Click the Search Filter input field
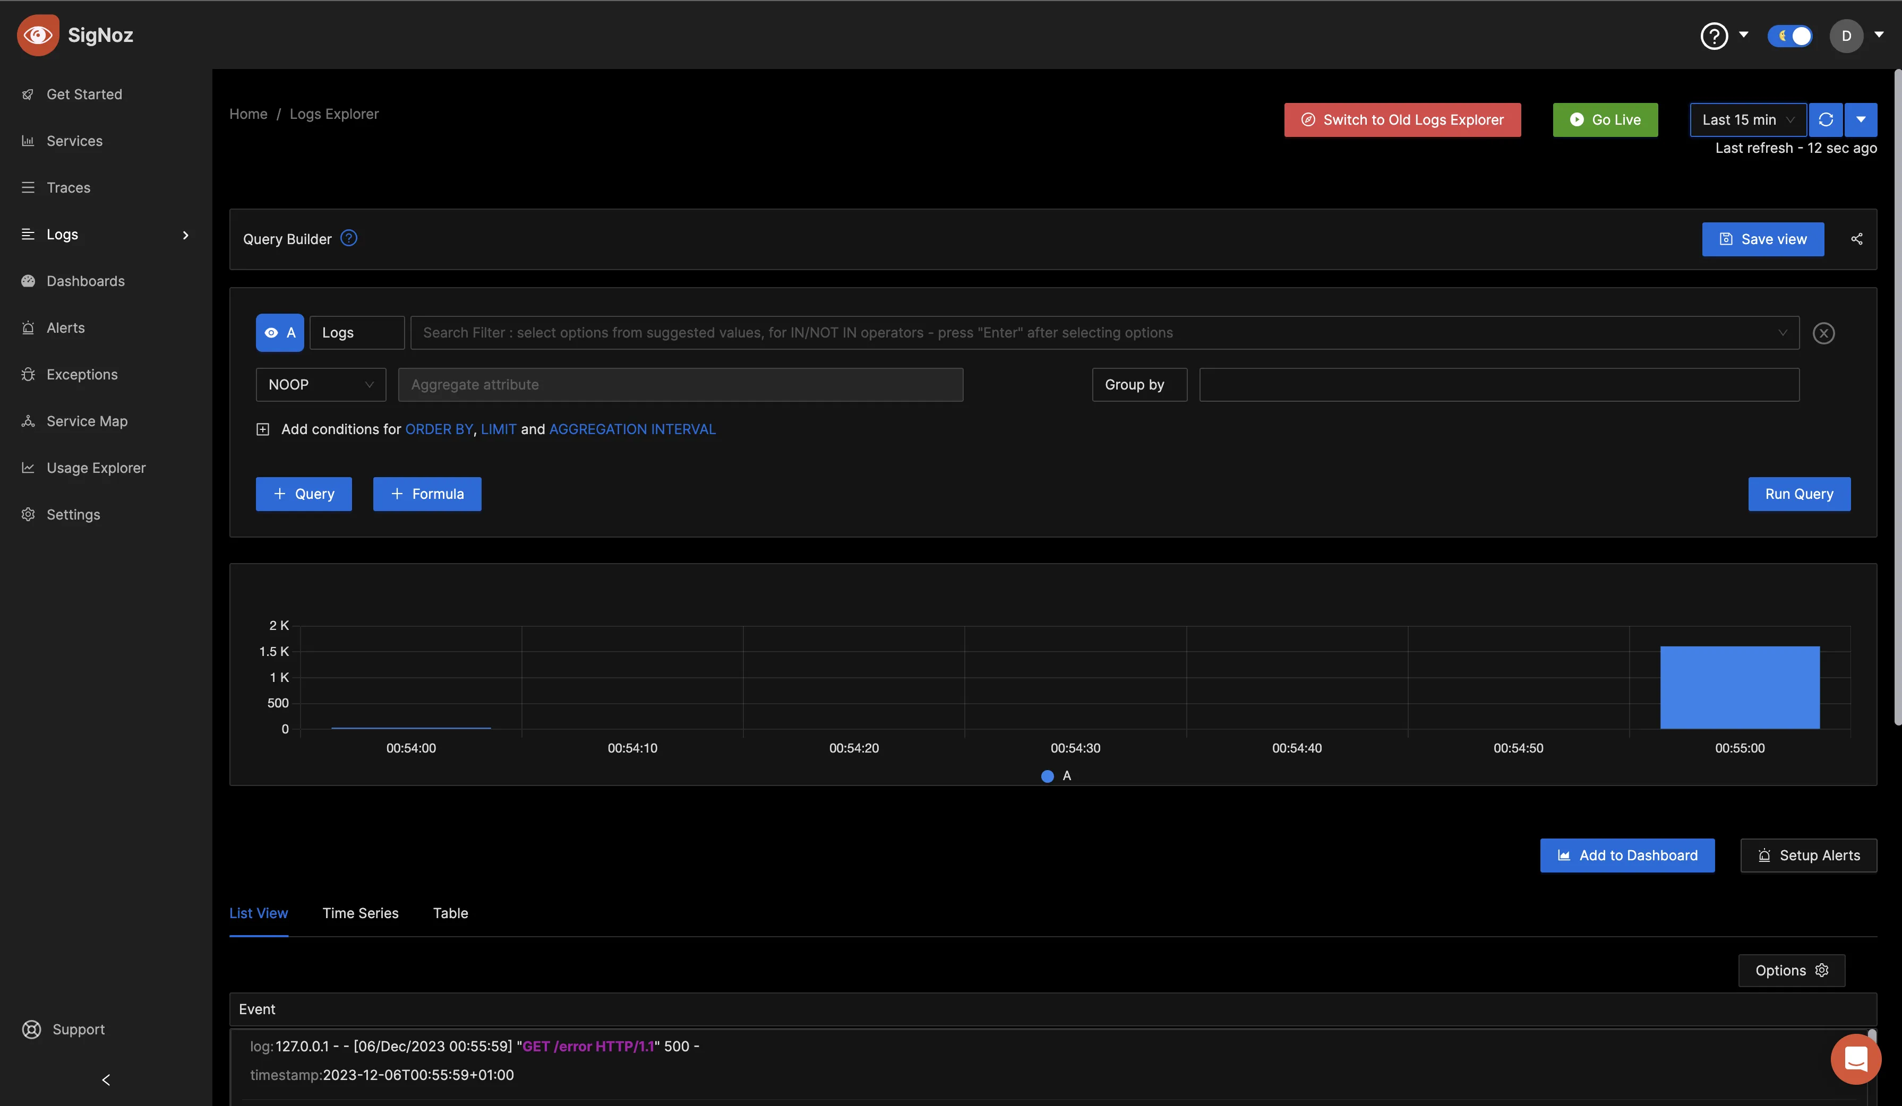Screen dimensions: 1902x1106 1104,332
